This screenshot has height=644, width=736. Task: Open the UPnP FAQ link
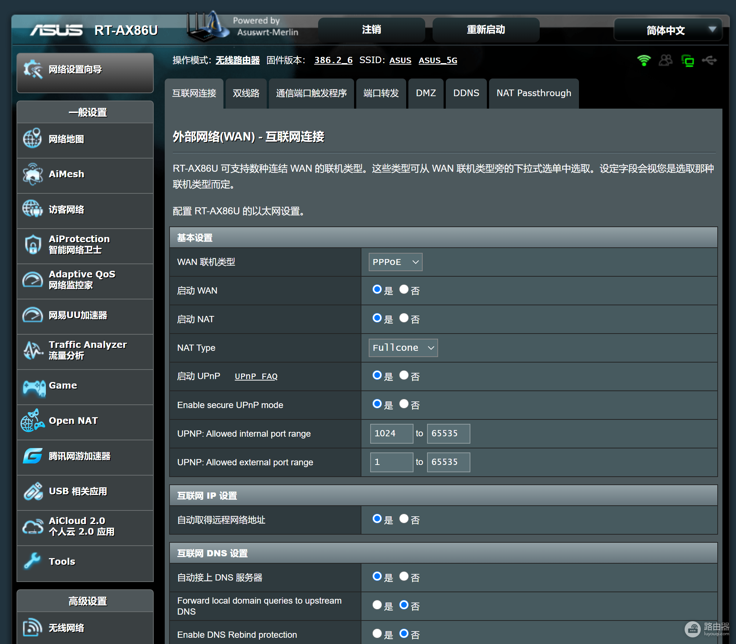coord(256,376)
